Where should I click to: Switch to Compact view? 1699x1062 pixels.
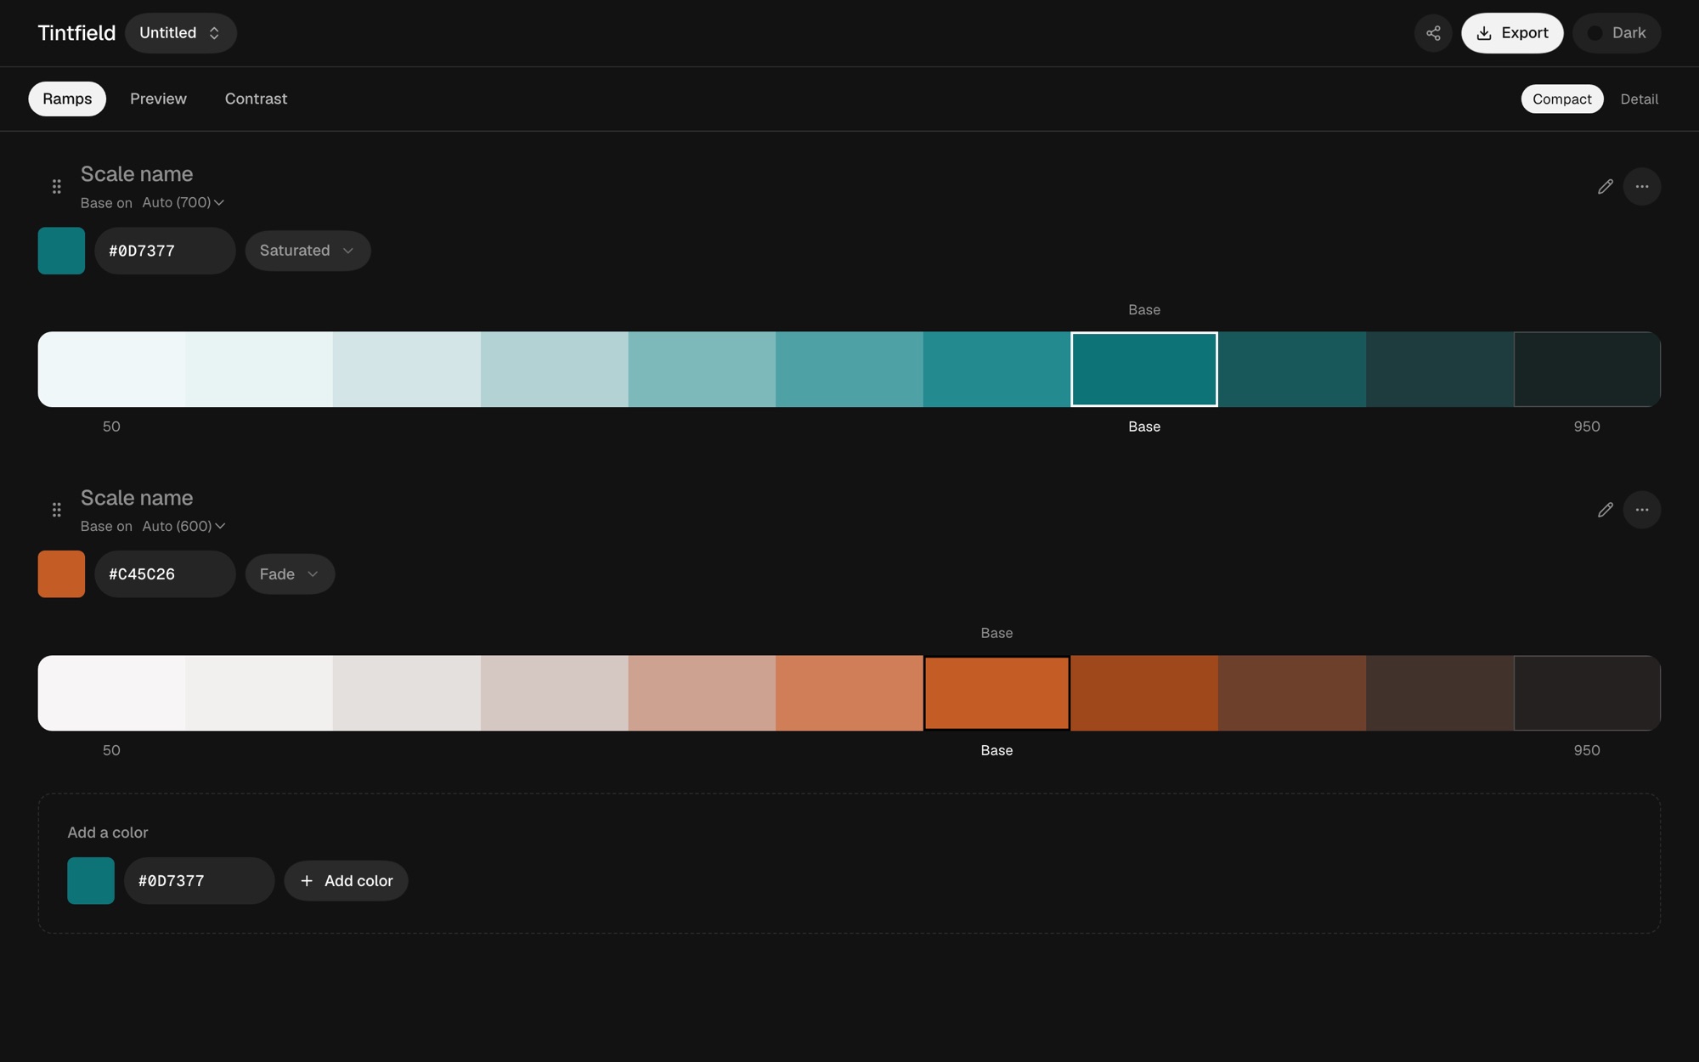point(1561,99)
